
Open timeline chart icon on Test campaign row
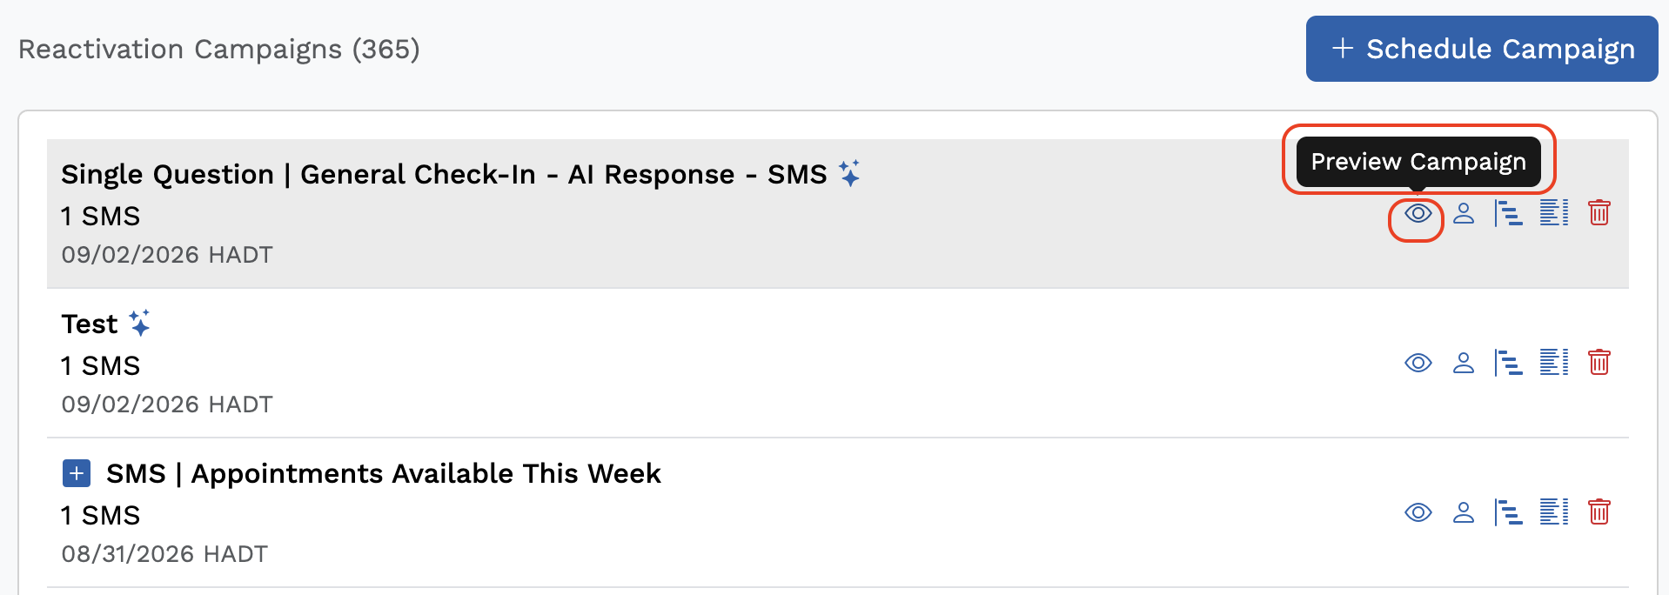click(x=1508, y=363)
